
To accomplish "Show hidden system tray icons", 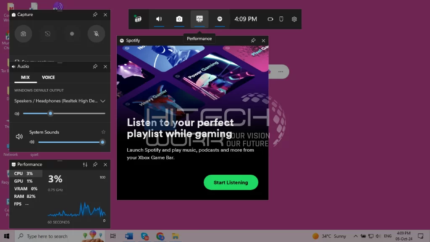I will click(355, 236).
